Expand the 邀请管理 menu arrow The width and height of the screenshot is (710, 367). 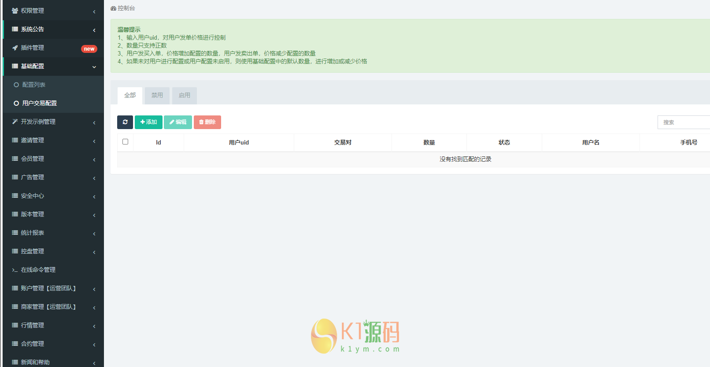tap(94, 141)
